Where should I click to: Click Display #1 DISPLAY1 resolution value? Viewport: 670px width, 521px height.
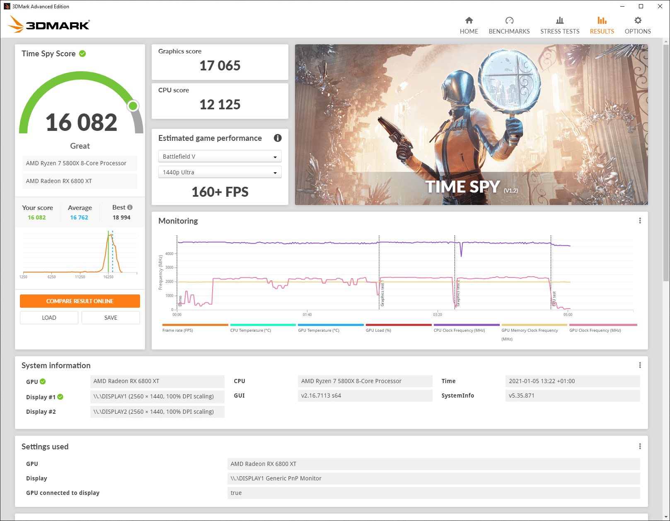coord(157,396)
